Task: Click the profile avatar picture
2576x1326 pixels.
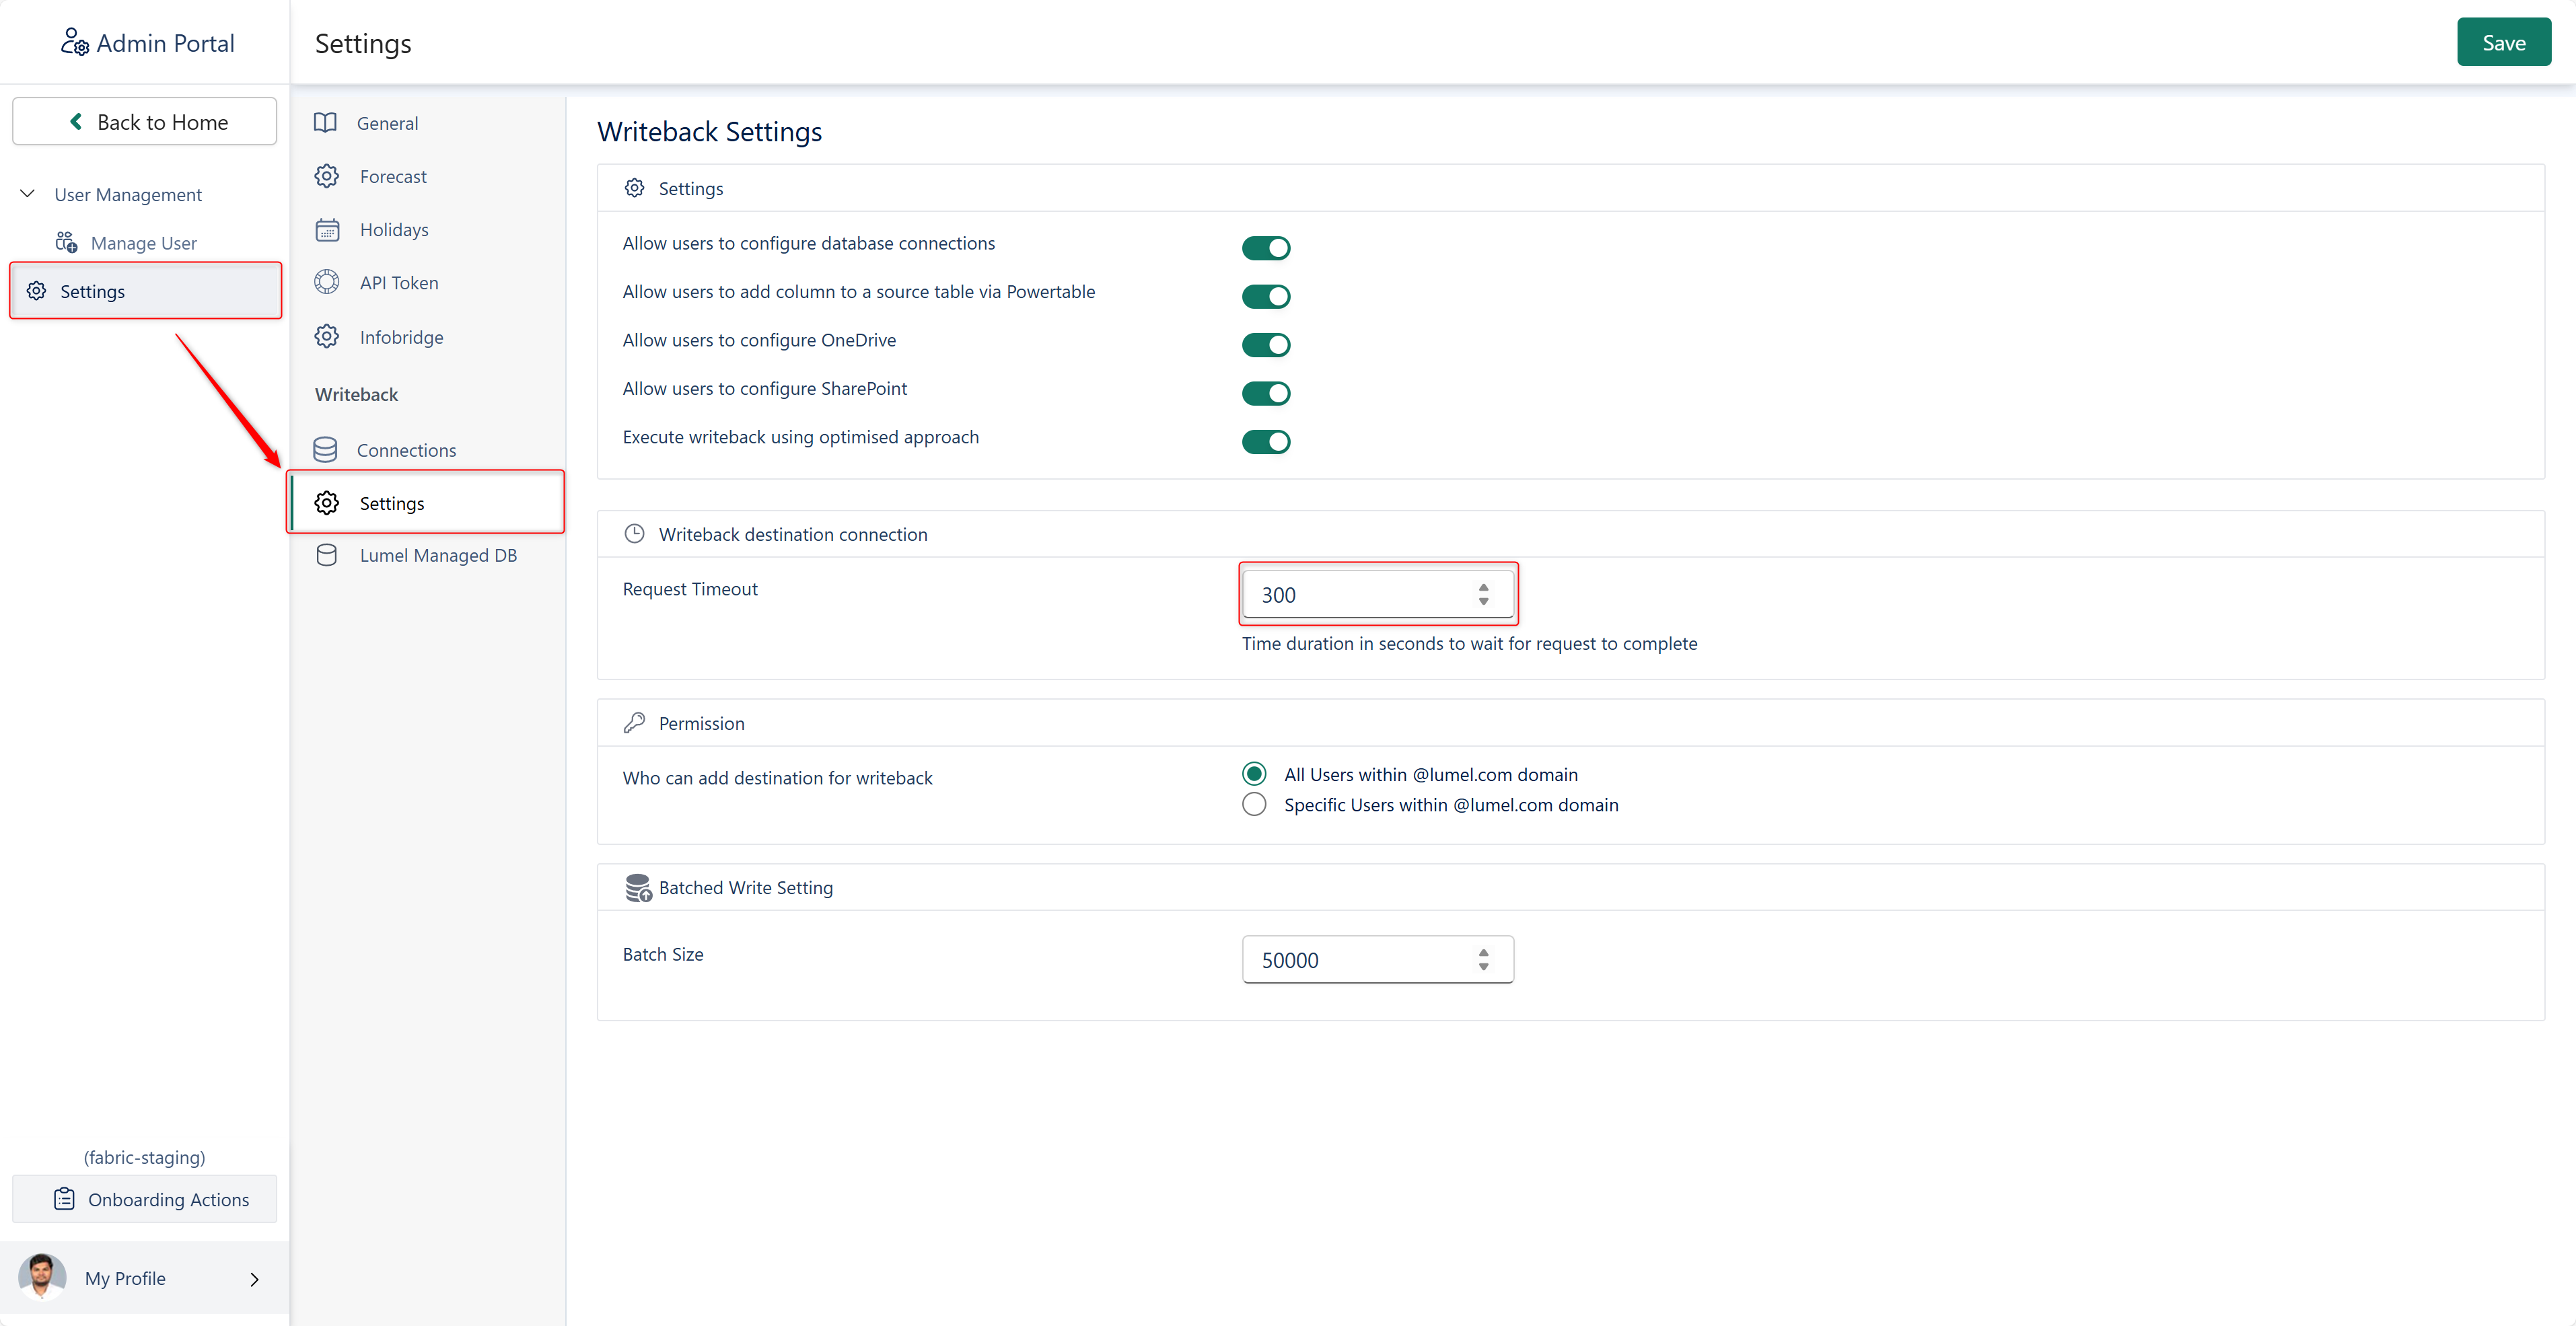Action: click(42, 1277)
